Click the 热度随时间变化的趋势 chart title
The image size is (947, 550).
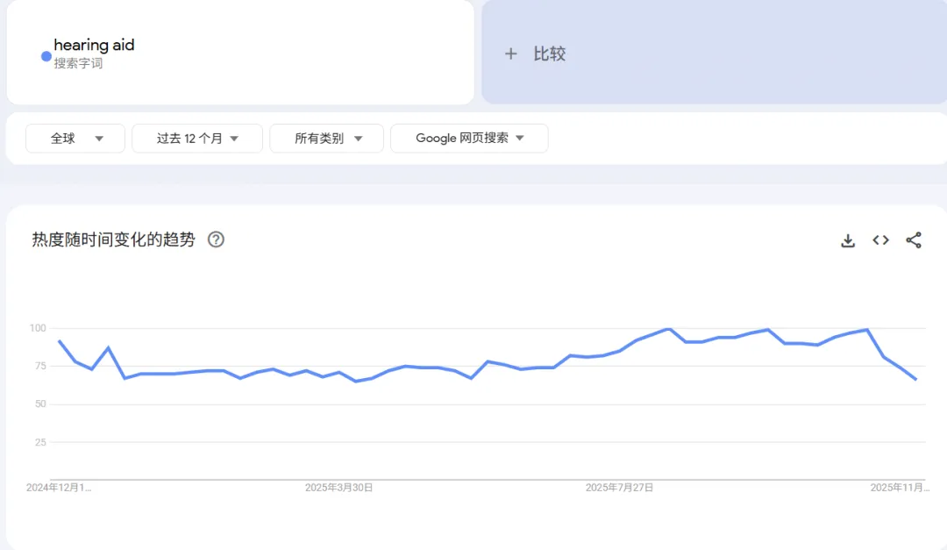tap(112, 239)
